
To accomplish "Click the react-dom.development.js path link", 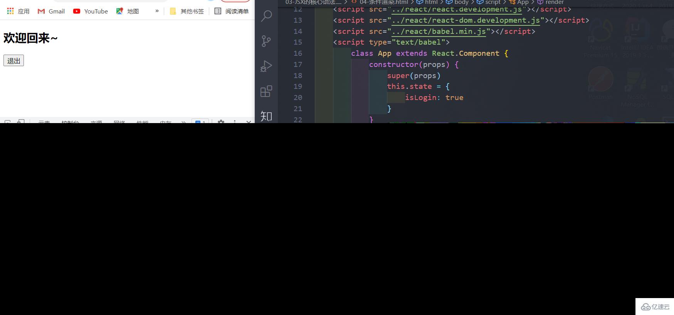I will pyautogui.click(x=466, y=20).
